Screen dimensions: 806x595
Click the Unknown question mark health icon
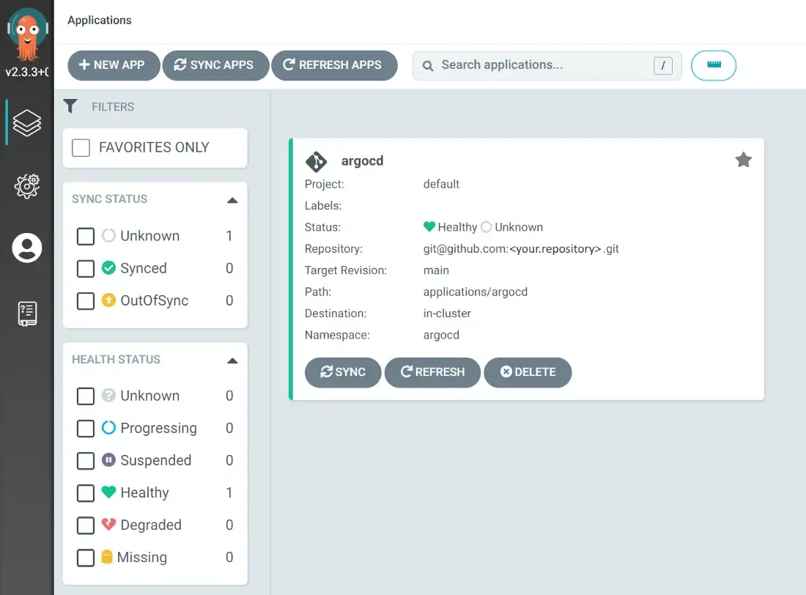(108, 395)
